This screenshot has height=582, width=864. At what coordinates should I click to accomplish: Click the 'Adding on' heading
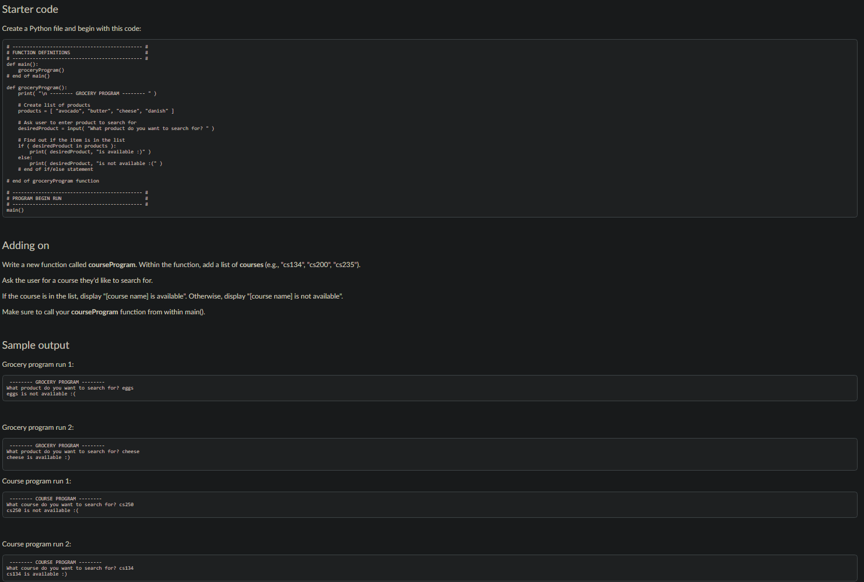(x=26, y=246)
